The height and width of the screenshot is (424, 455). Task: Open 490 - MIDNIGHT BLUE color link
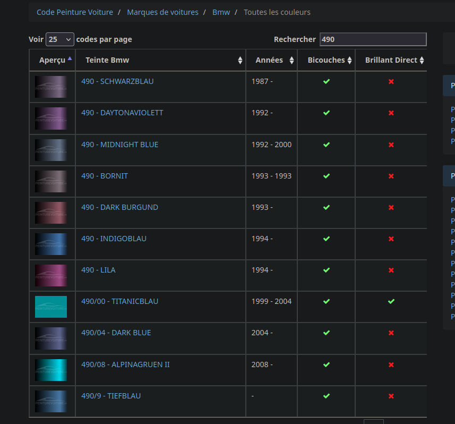(x=120, y=145)
